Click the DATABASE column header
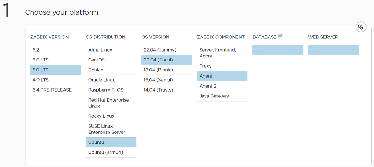The image size is (374, 167). [x=264, y=37]
